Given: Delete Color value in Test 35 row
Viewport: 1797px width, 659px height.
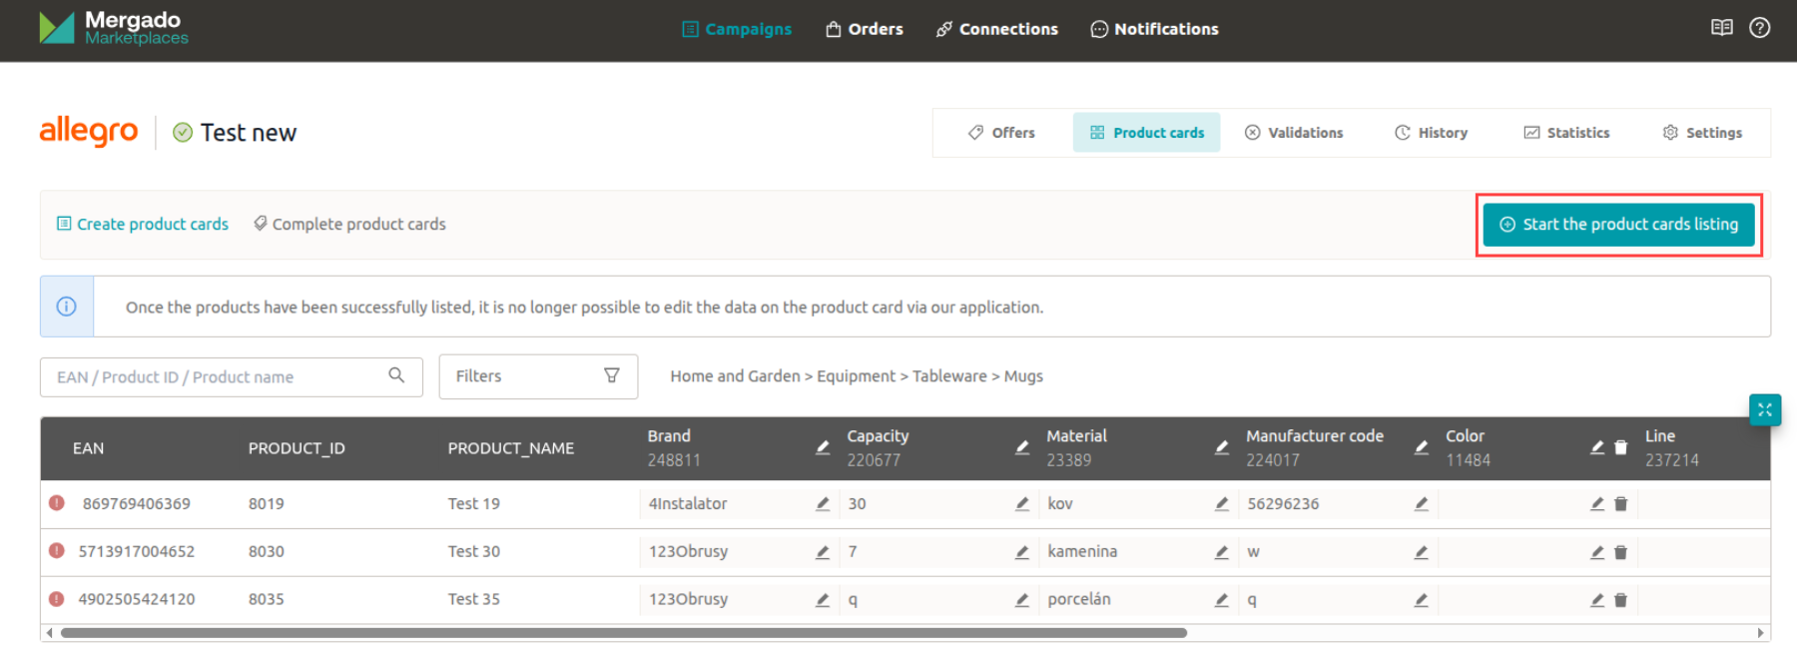Looking at the screenshot, I should click(x=1620, y=600).
